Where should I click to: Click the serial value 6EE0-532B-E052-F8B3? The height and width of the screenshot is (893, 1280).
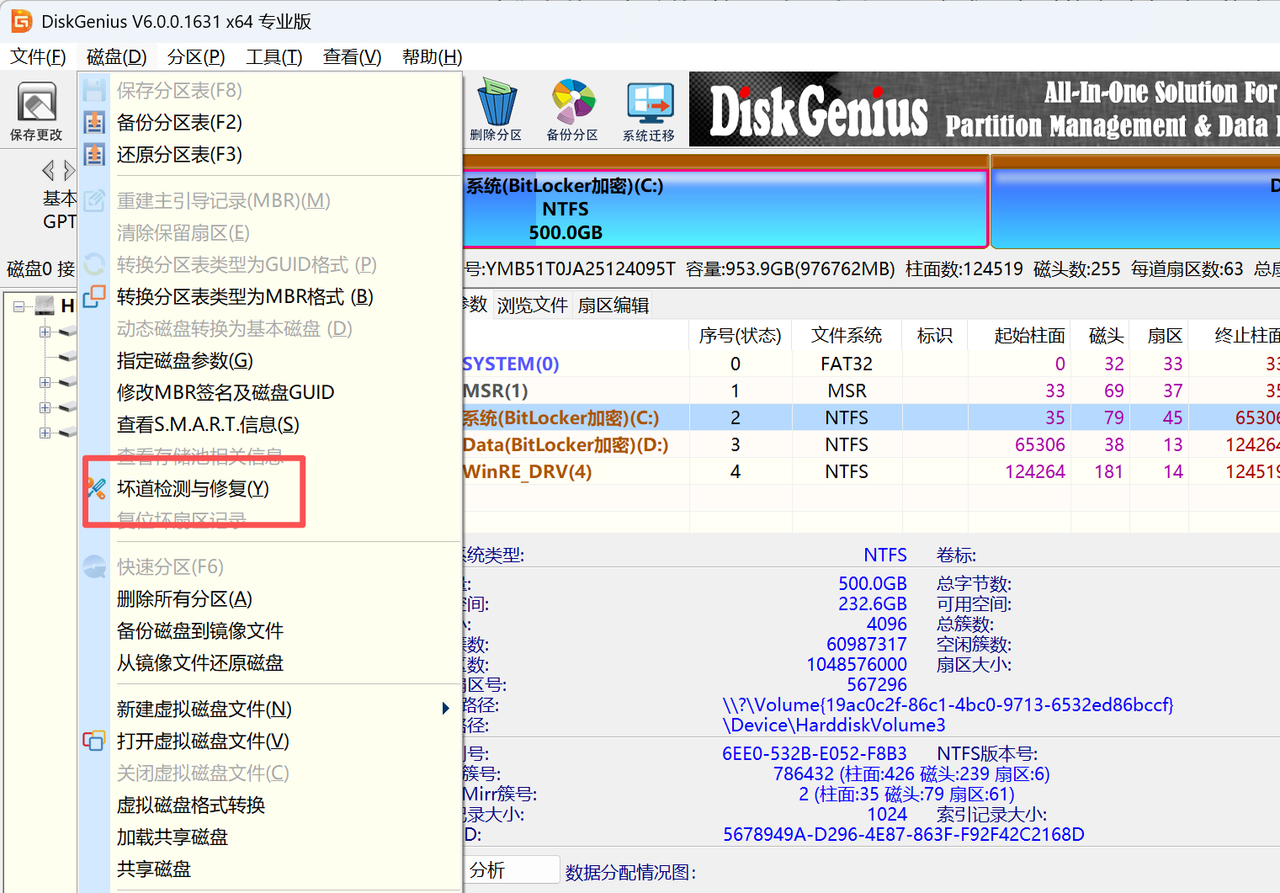815,753
